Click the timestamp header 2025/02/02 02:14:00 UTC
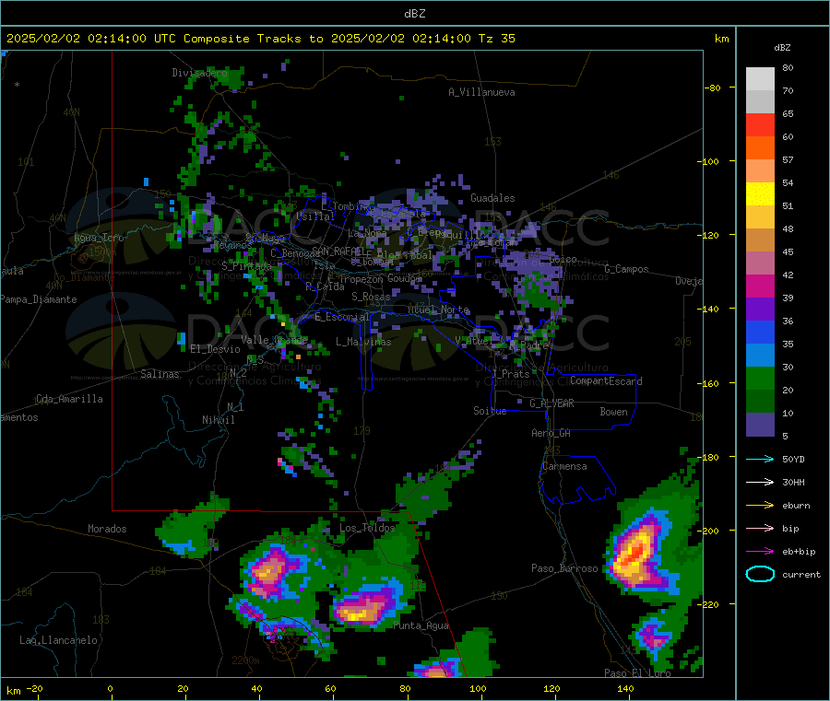 point(91,38)
